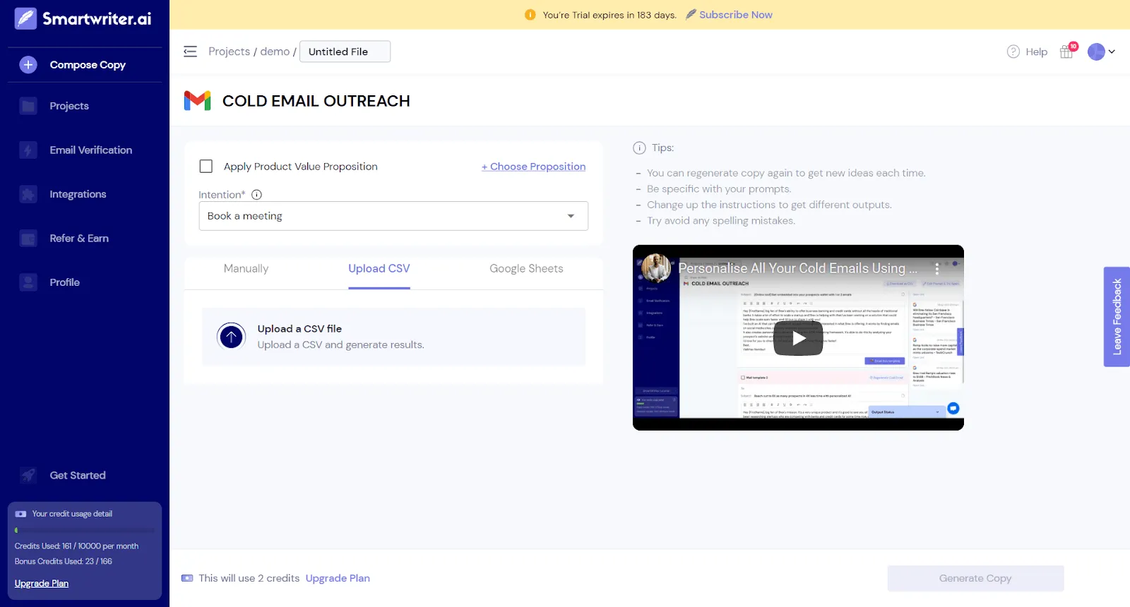Click Subscribe Now link in banner
The height and width of the screenshot is (607, 1130).
point(736,15)
